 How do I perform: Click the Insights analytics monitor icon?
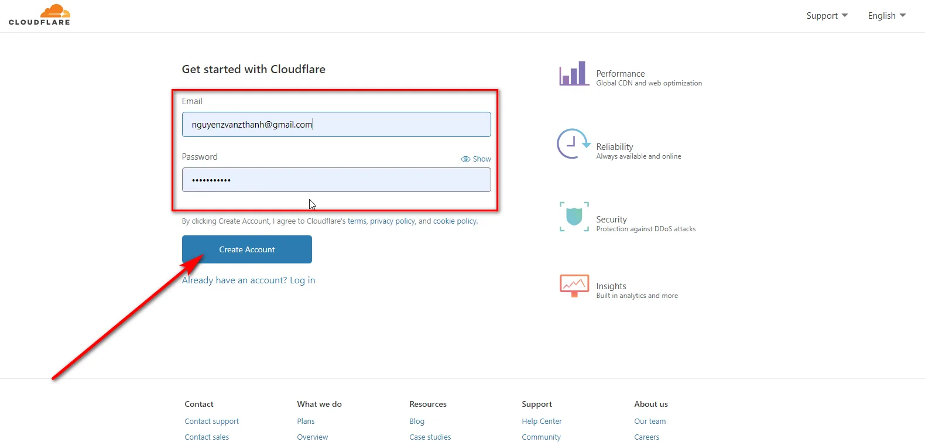(574, 286)
